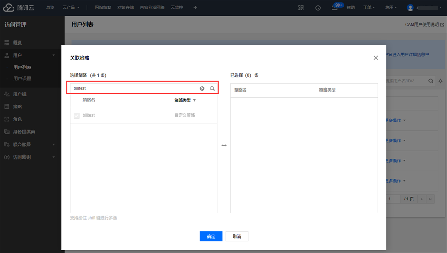Open the user list settings gear
Image resolution: width=447 pixels, height=253 pixels.
tap(440, 81)
